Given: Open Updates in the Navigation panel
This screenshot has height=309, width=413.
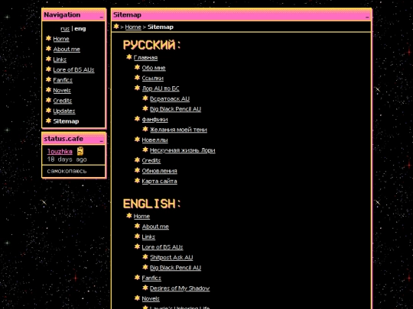Looking at the screenshot, I should click(x=64, y=111).
